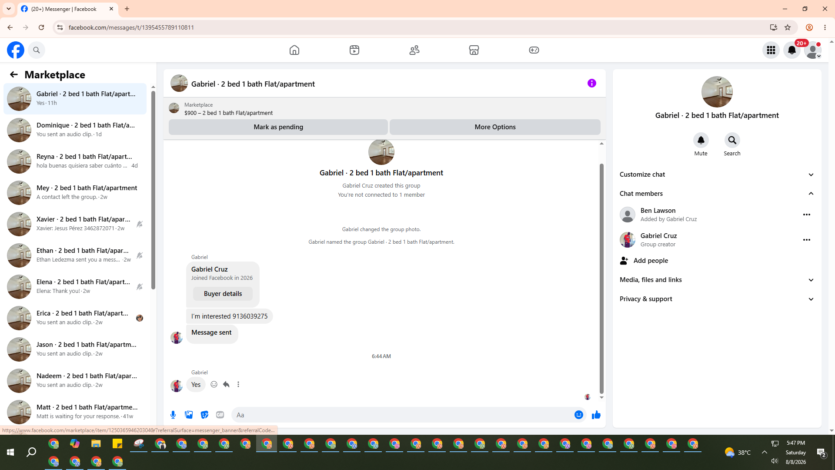Viewport: 835px width, 470px height.
Task: Open the Friends icon in top navigation
Action: 414,50
